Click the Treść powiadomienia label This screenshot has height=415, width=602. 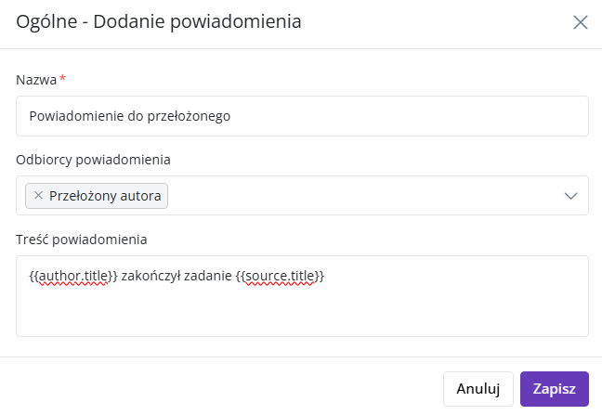82,240
